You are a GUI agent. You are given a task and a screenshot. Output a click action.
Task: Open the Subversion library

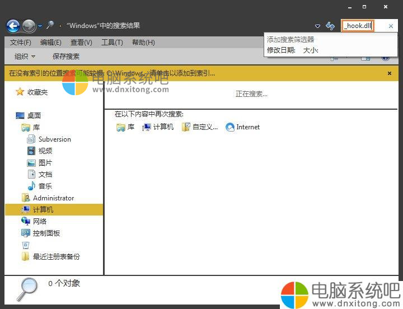49,139
